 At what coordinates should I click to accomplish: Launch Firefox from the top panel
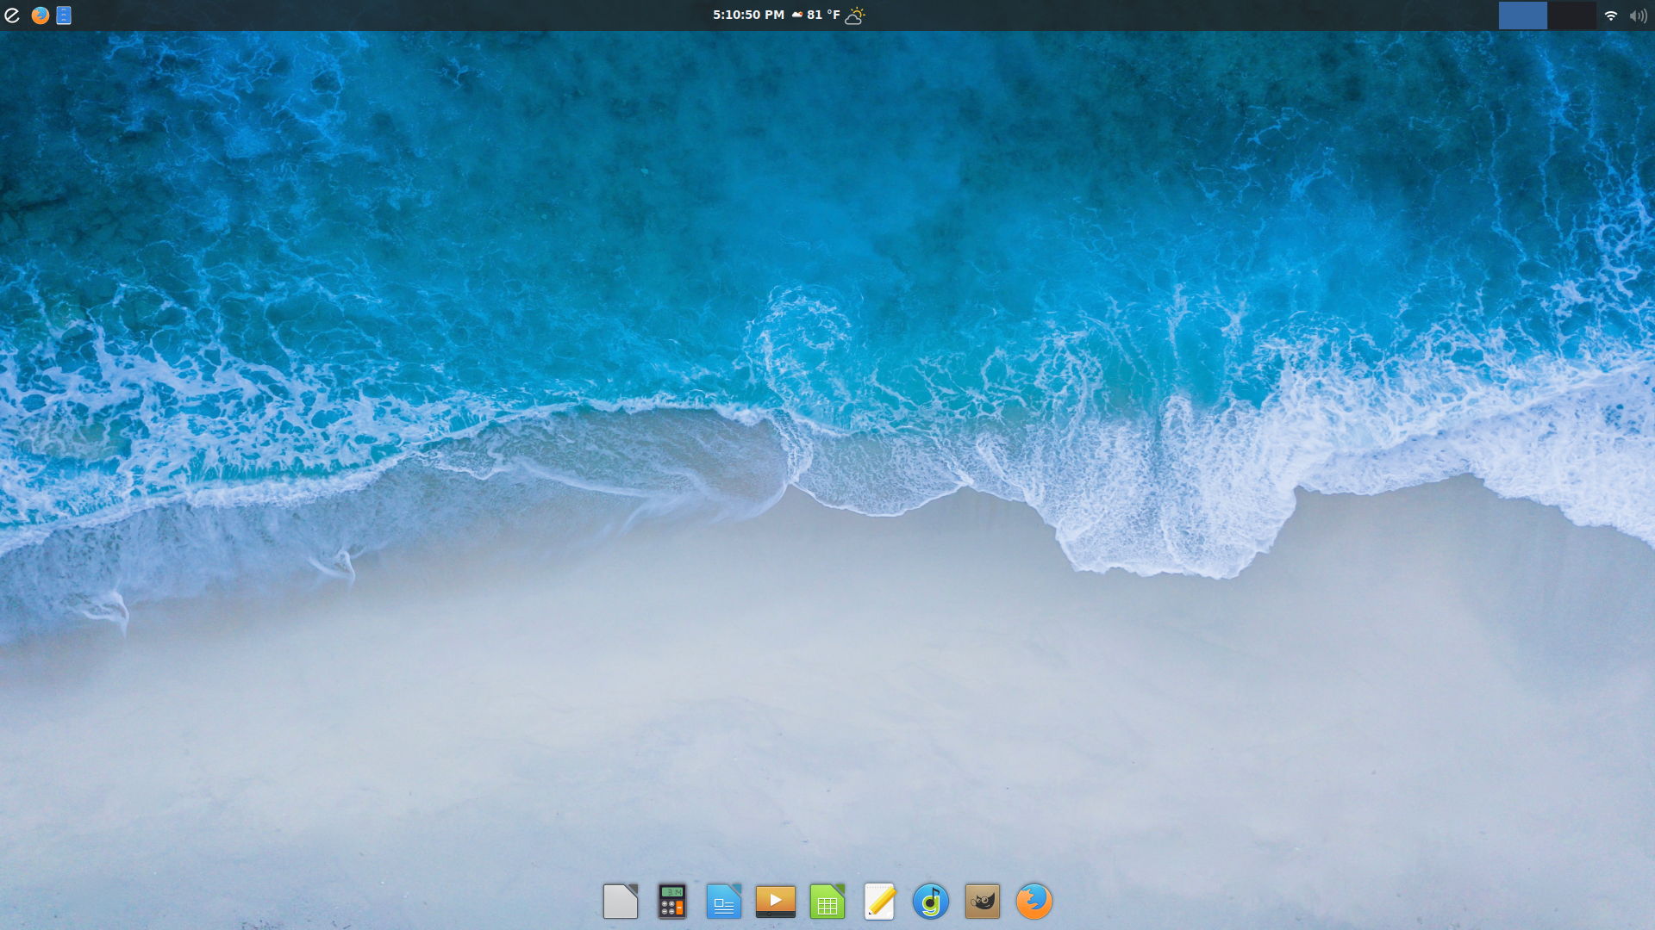(x=40, y=15)
